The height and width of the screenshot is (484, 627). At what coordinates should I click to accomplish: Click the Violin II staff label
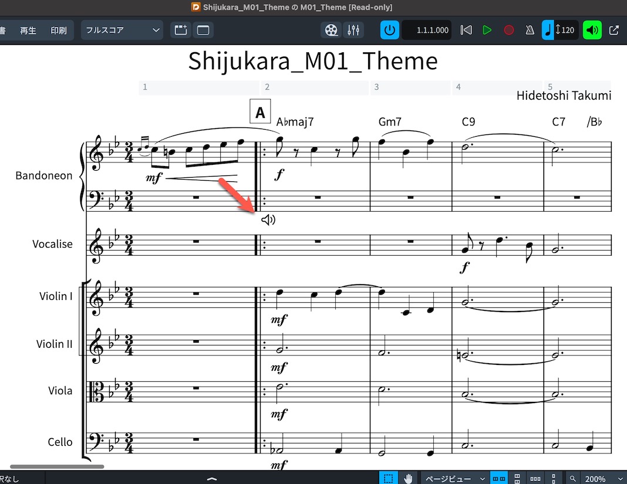tap(55, 344)
